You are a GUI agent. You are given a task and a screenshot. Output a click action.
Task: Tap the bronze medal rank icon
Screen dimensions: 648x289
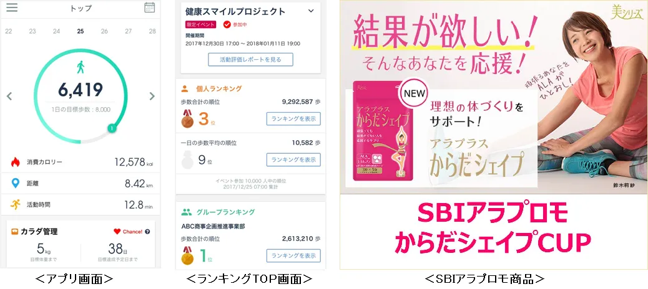[187, 118]
